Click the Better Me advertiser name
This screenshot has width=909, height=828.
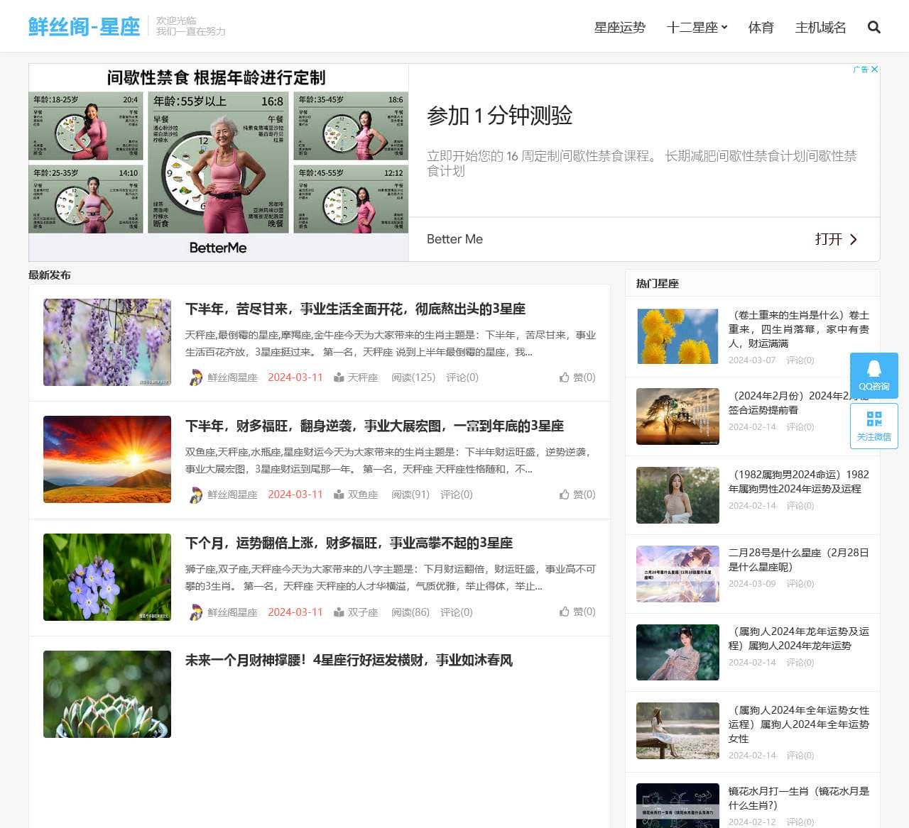[x=454, y=239]
